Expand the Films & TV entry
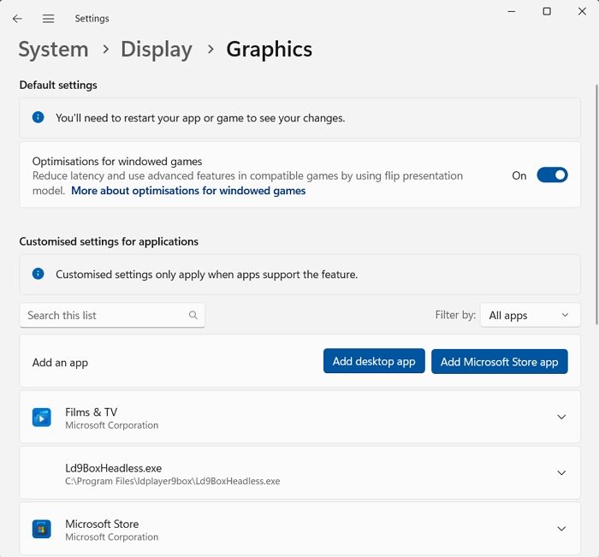 pos(561,418)
